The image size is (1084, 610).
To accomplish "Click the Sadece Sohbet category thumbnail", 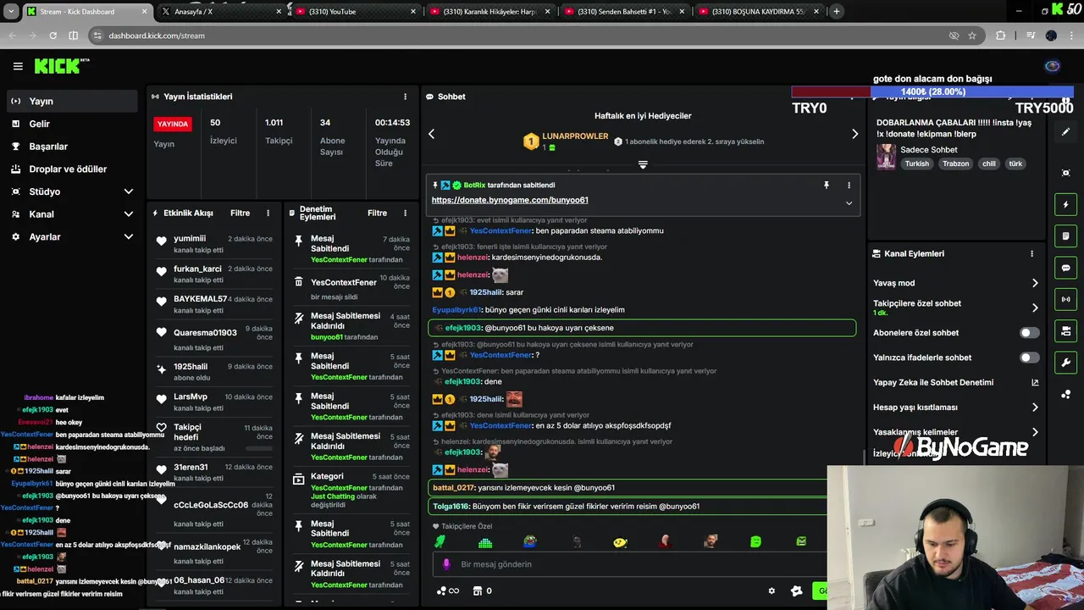I will (886, 157).
